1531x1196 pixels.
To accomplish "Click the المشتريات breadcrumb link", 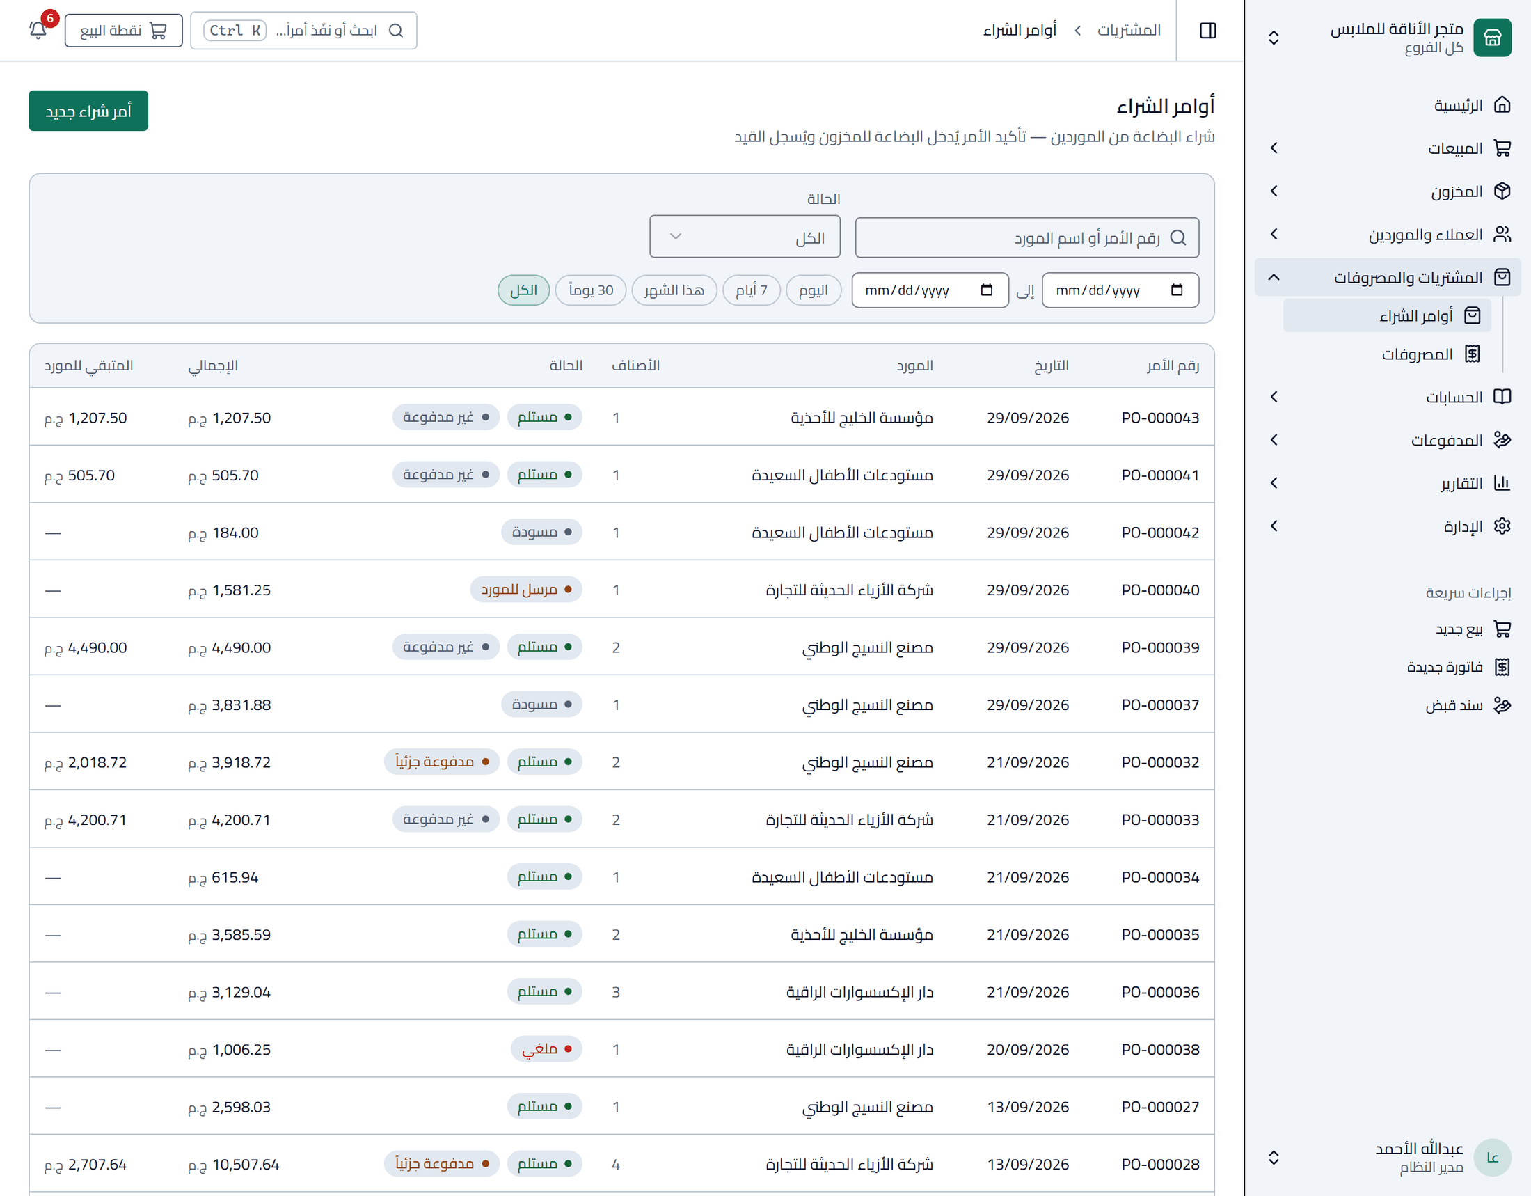I will tap(1129, 30).
